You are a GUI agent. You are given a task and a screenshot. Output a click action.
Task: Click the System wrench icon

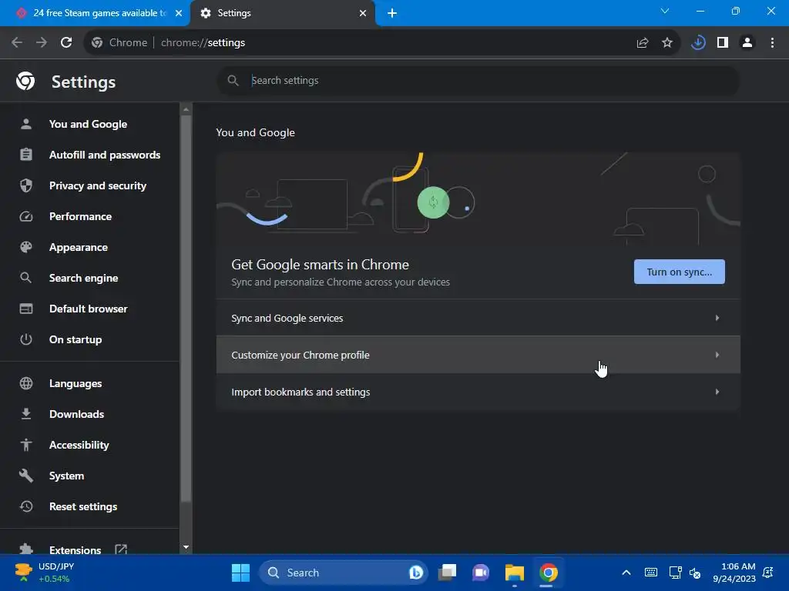(25, 476)
